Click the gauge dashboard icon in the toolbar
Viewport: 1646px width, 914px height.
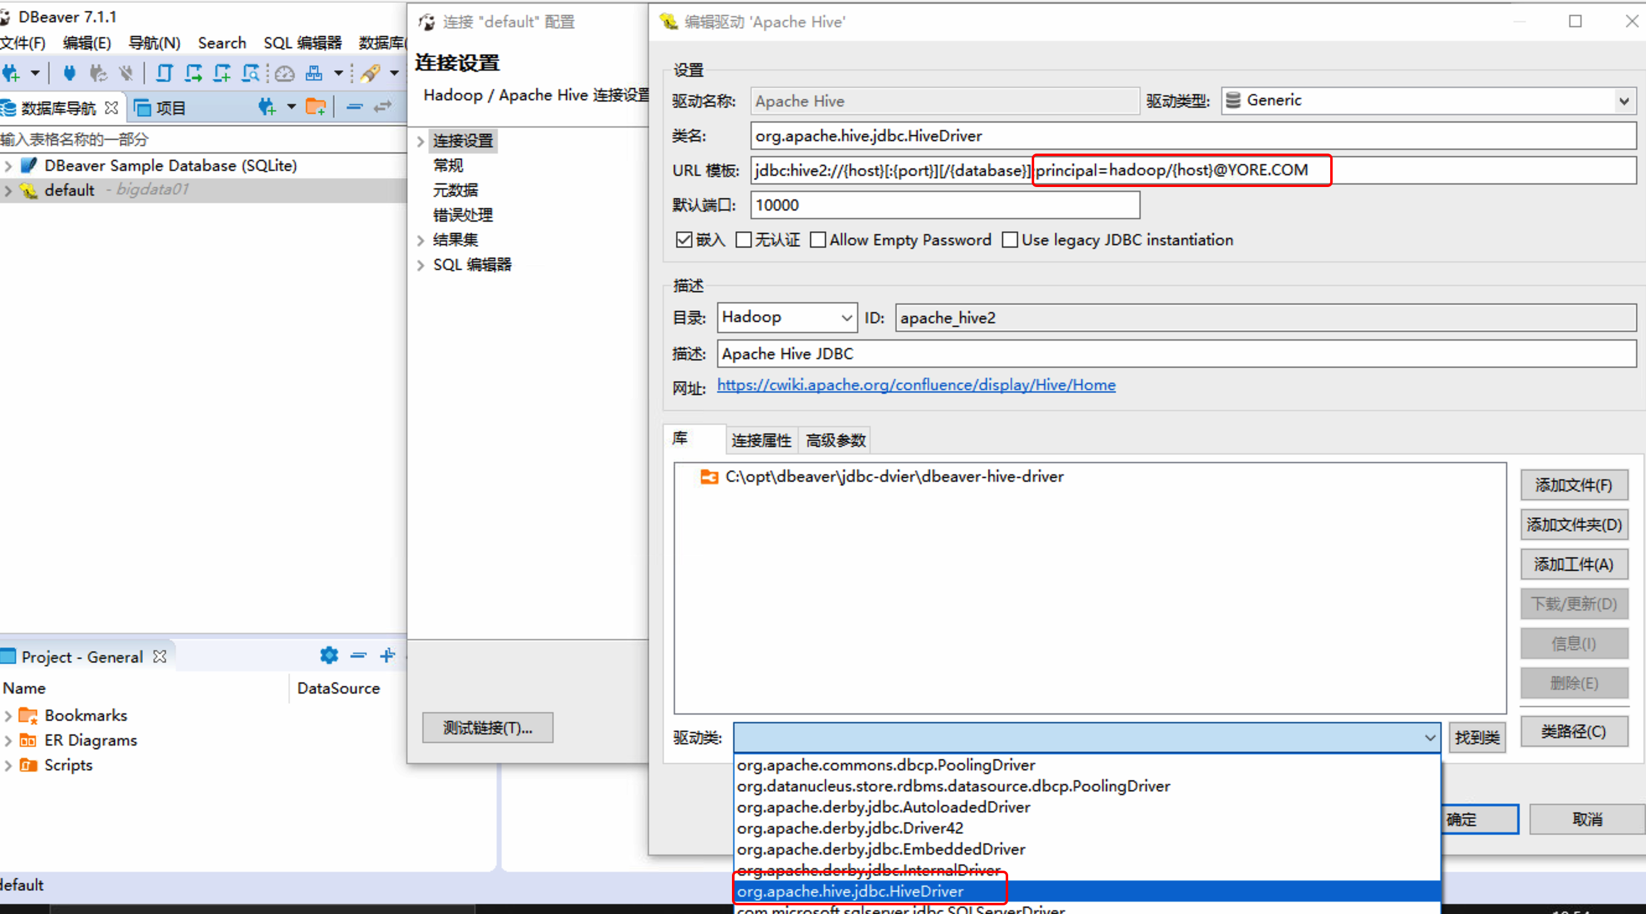click(284, 73)
